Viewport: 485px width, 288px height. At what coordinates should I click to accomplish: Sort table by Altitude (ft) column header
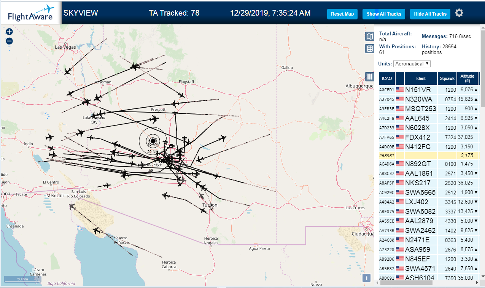[468, 78]
